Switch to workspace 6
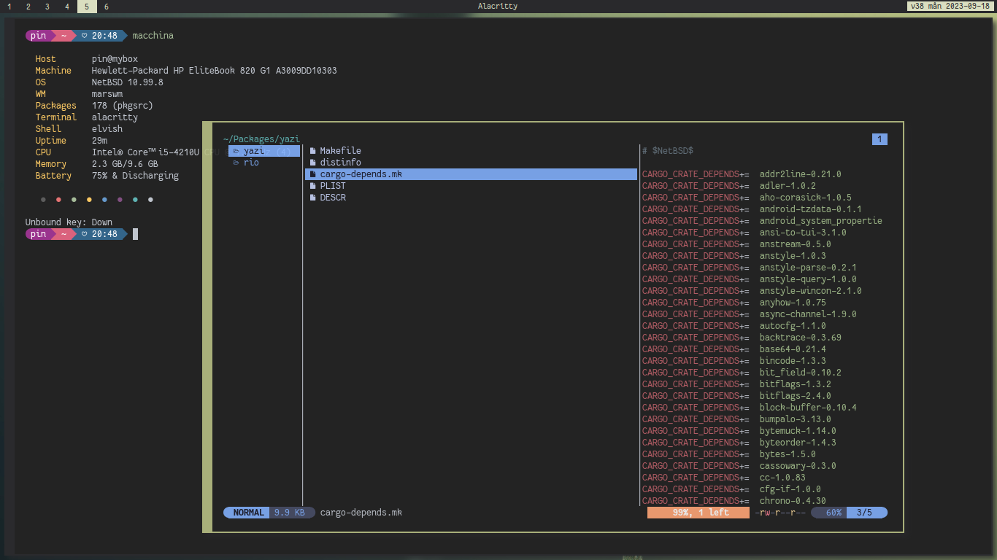 pos(106,6)
